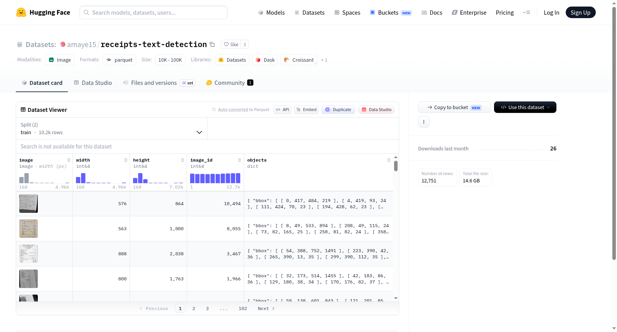
Task: Sort by the image_id column arrows
Action: [239, 160]
